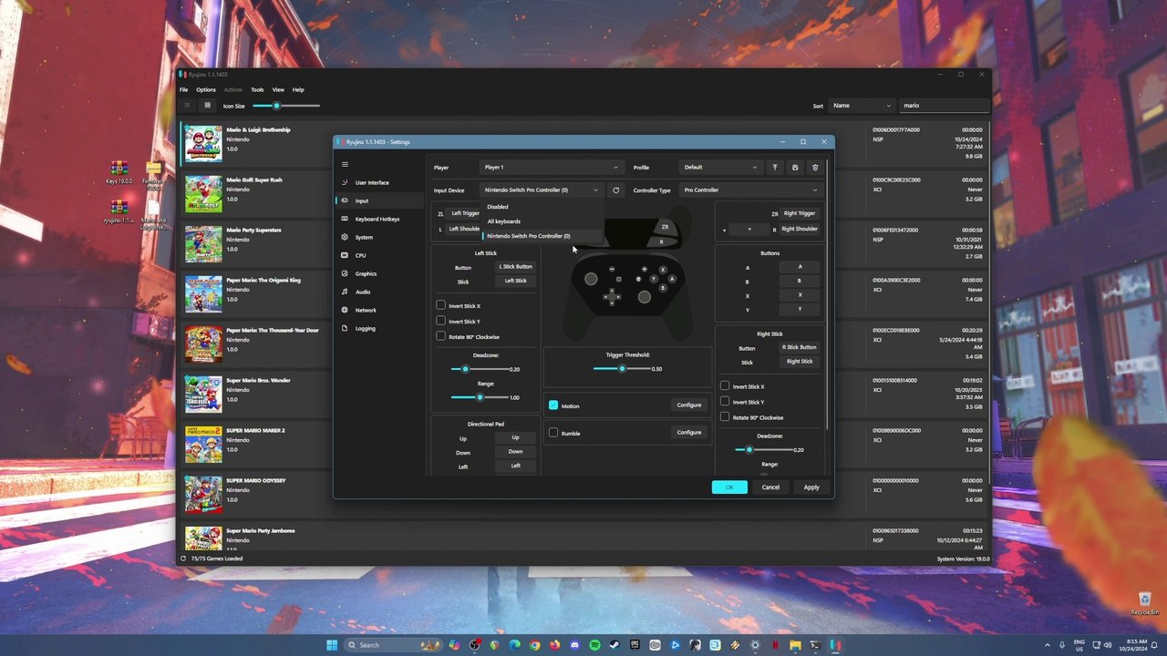The height and width of the screenshot is (656, 1167).
Task: Open the Profile Default dropdown
Action: [x=720, y=168]
